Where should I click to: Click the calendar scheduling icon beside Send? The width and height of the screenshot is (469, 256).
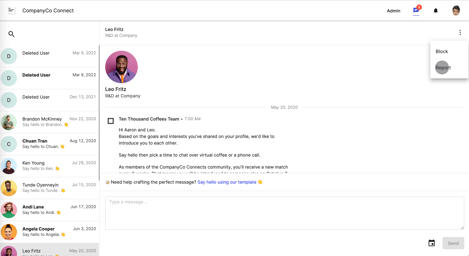(x=432, y=243)
